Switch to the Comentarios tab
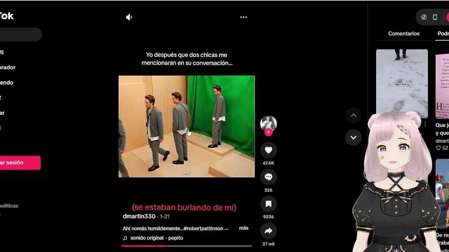Image resolution: width=449 pixels, height=252 pixels. 404,34
